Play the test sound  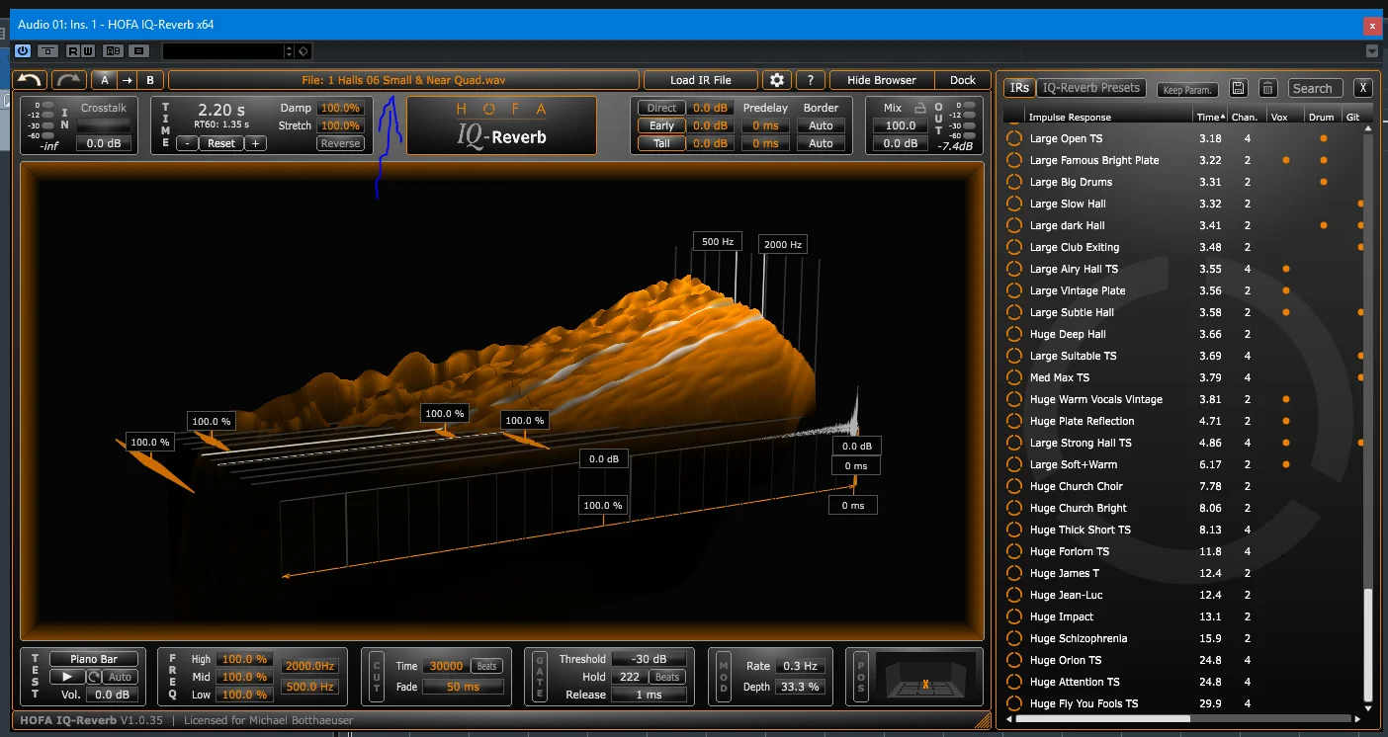pyautogui.click(x=67, y=677)
